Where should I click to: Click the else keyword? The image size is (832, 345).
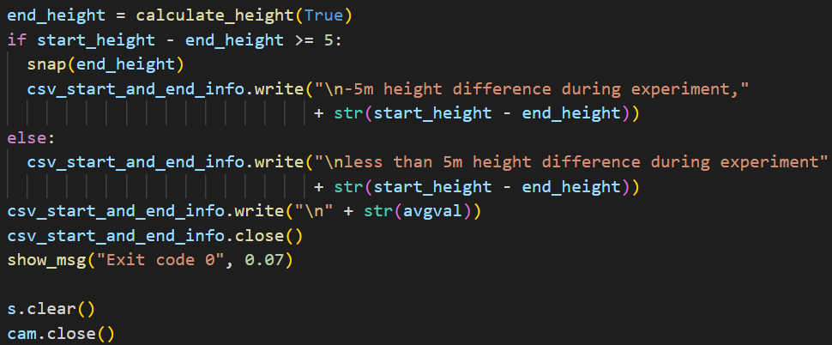27,137
